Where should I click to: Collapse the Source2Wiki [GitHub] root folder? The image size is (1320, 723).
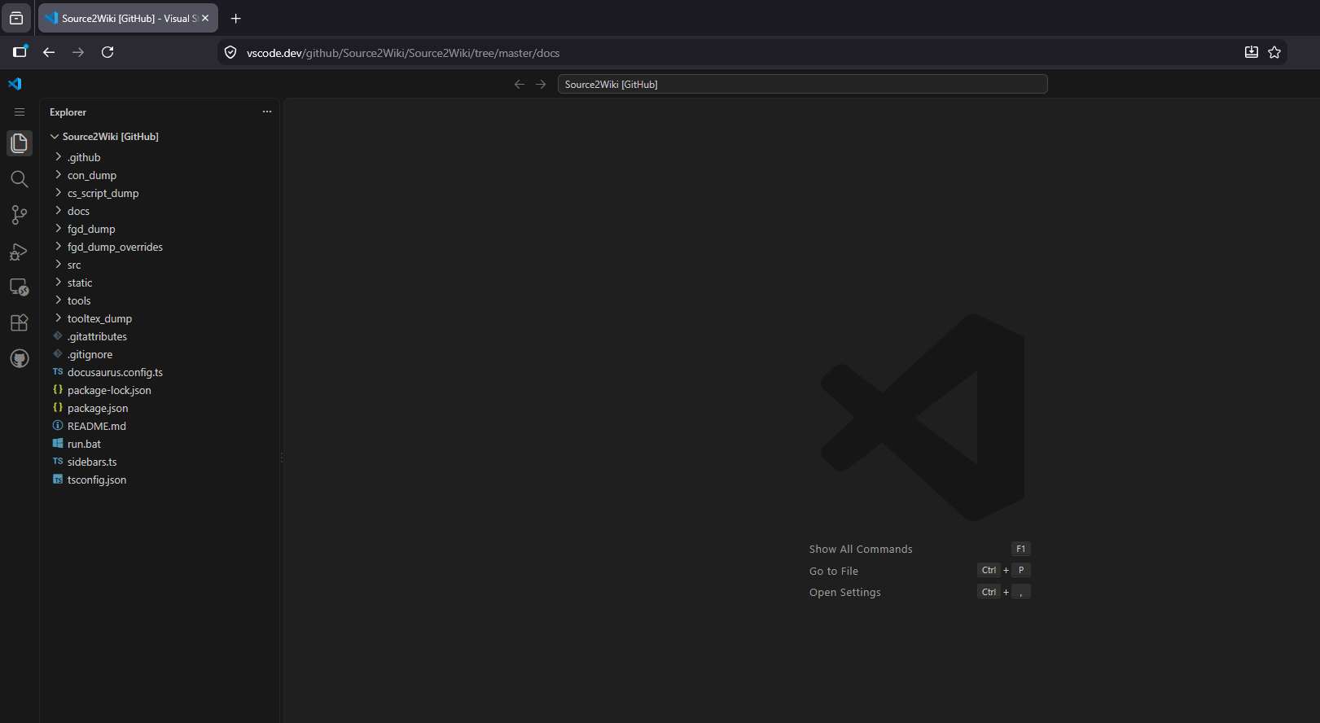point(160,137)
